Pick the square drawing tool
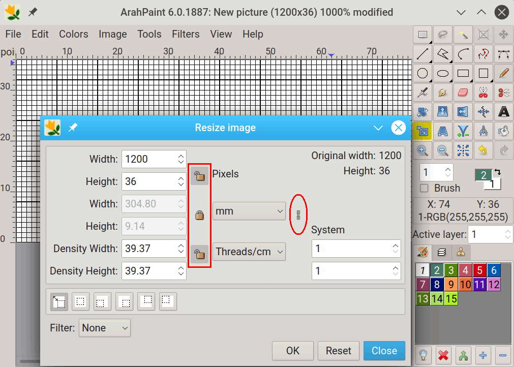 (483, 73)
